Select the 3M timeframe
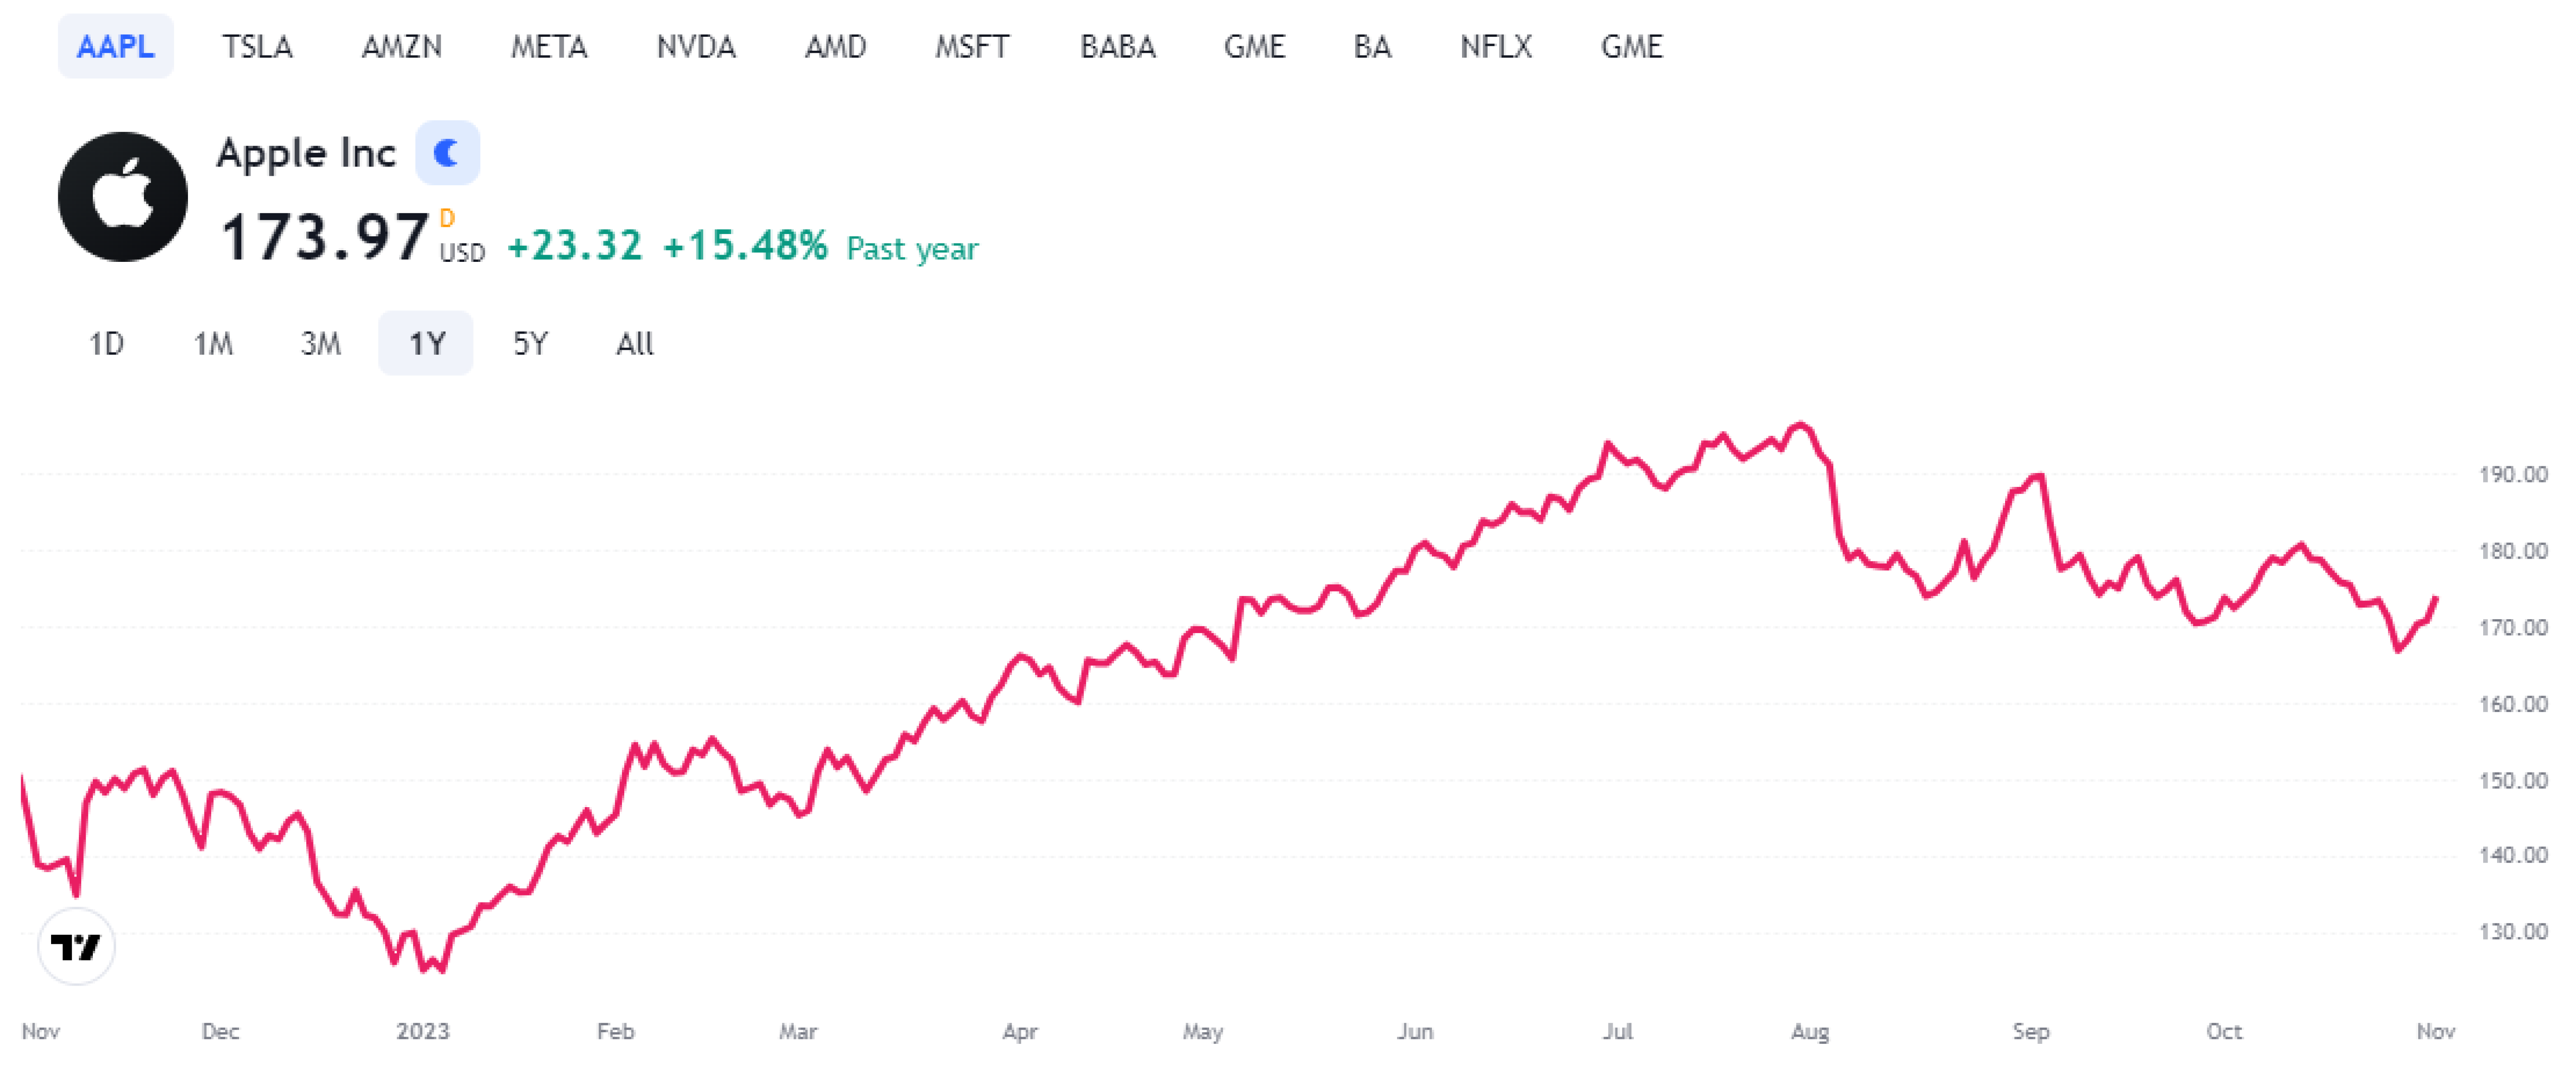 click(x=320, y=343)
